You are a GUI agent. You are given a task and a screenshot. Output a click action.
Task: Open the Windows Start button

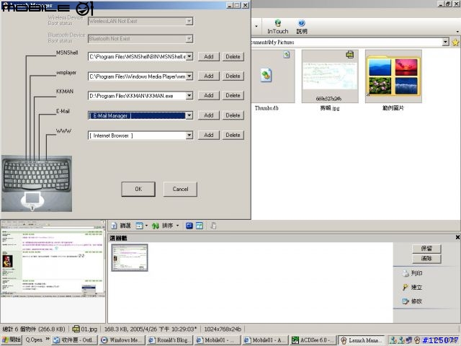(x=12, y=340)
